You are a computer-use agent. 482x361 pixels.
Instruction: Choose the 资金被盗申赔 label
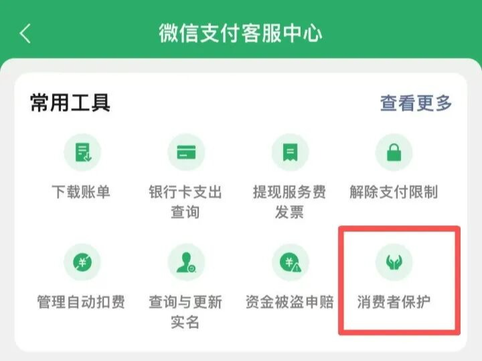click(290, 302)
